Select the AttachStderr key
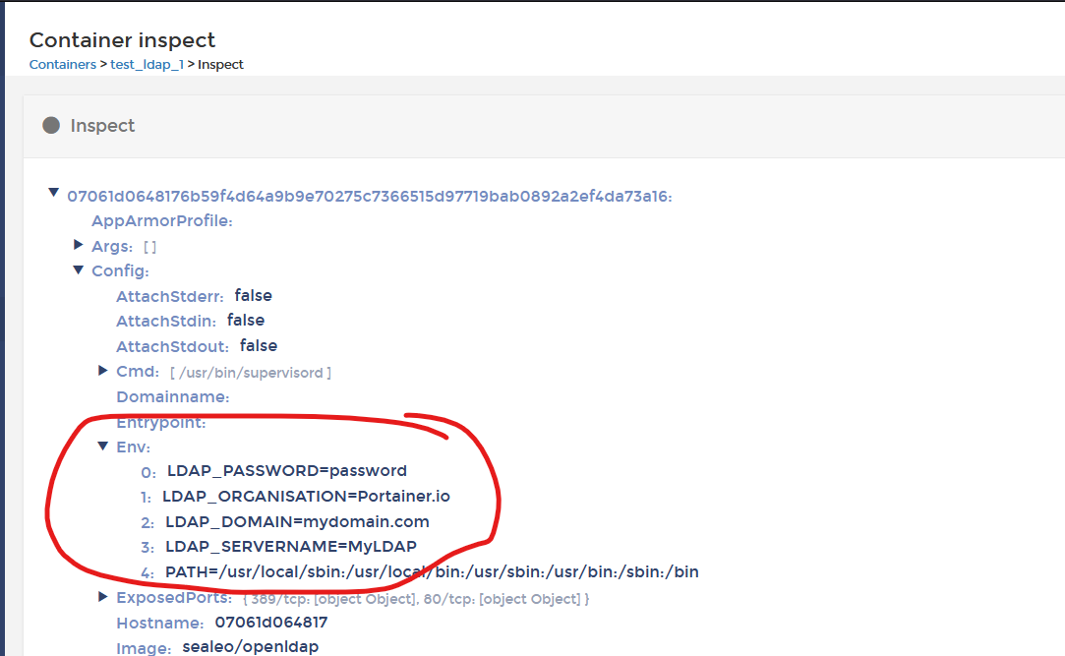1065x656 pixels. (170, 297)
